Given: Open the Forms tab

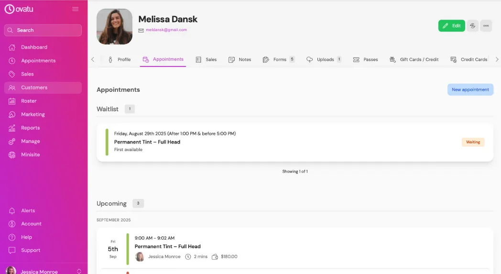Looking at the screenshot, I should click(x=278, y=59).
